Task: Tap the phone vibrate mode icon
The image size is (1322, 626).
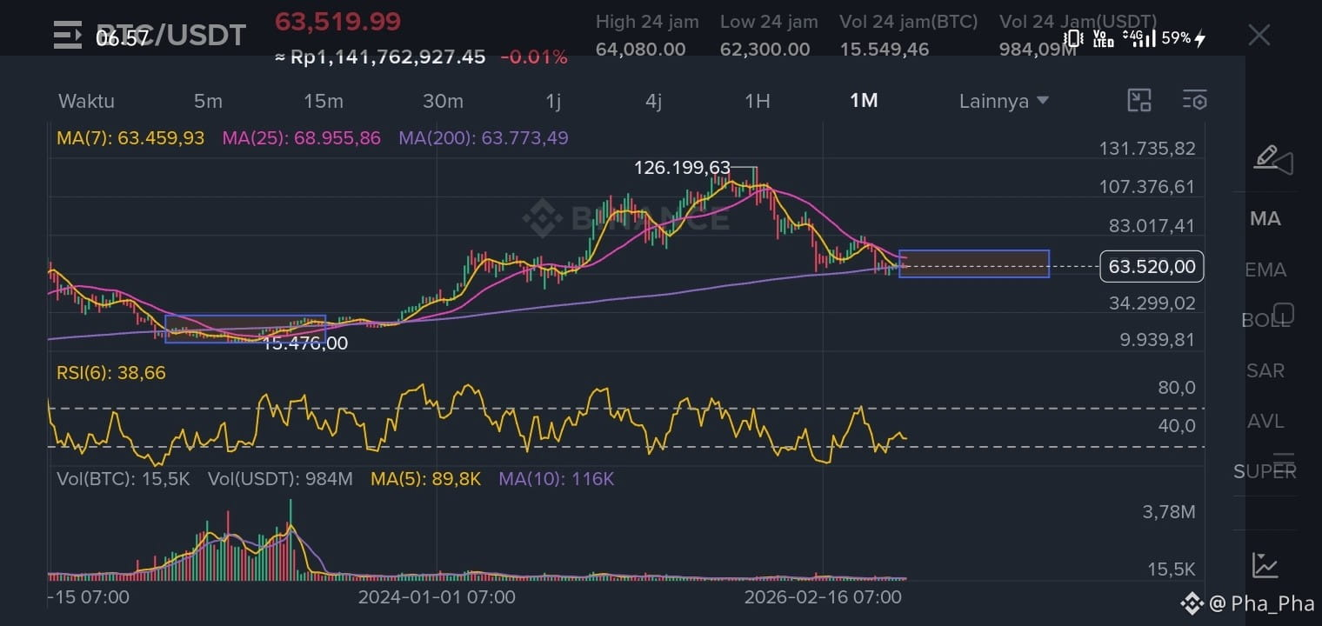Action: point(1074,37)
